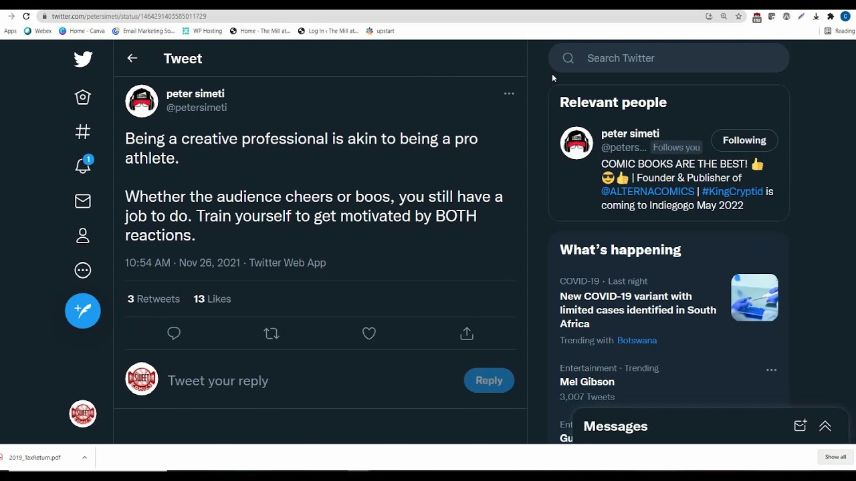Share the tweet via share icon
Image resolution: width=856 pixels, height=481 pixels.
click(x=467, y=333)
